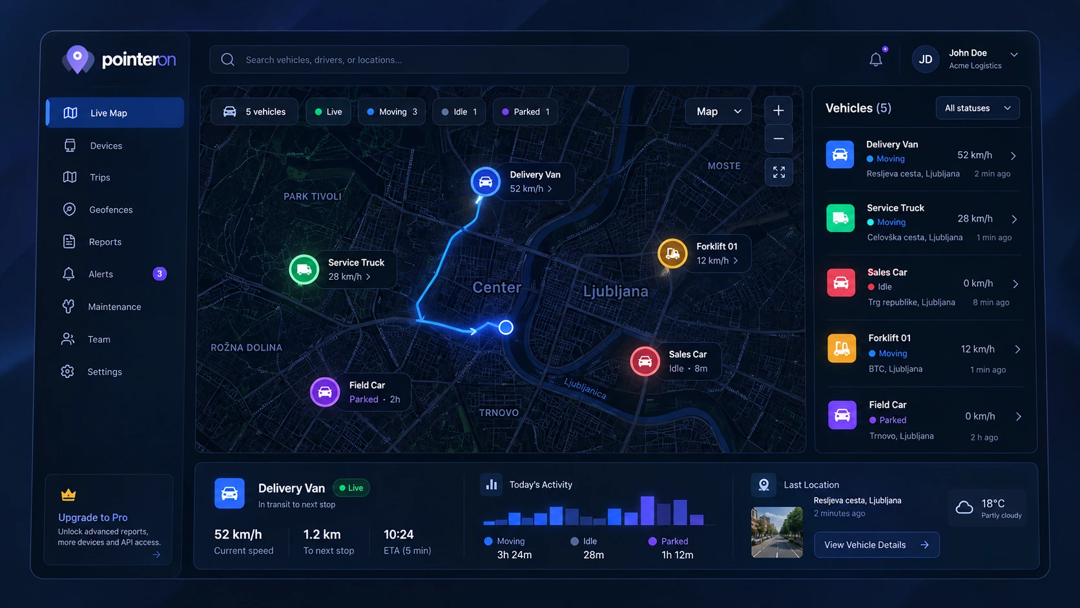
Task: Toggle the Live filter chip
Action: (328, 112)
